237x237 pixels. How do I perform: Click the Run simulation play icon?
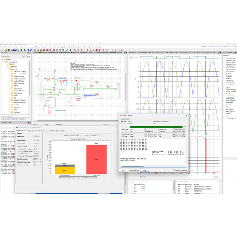tap(71, 50)
